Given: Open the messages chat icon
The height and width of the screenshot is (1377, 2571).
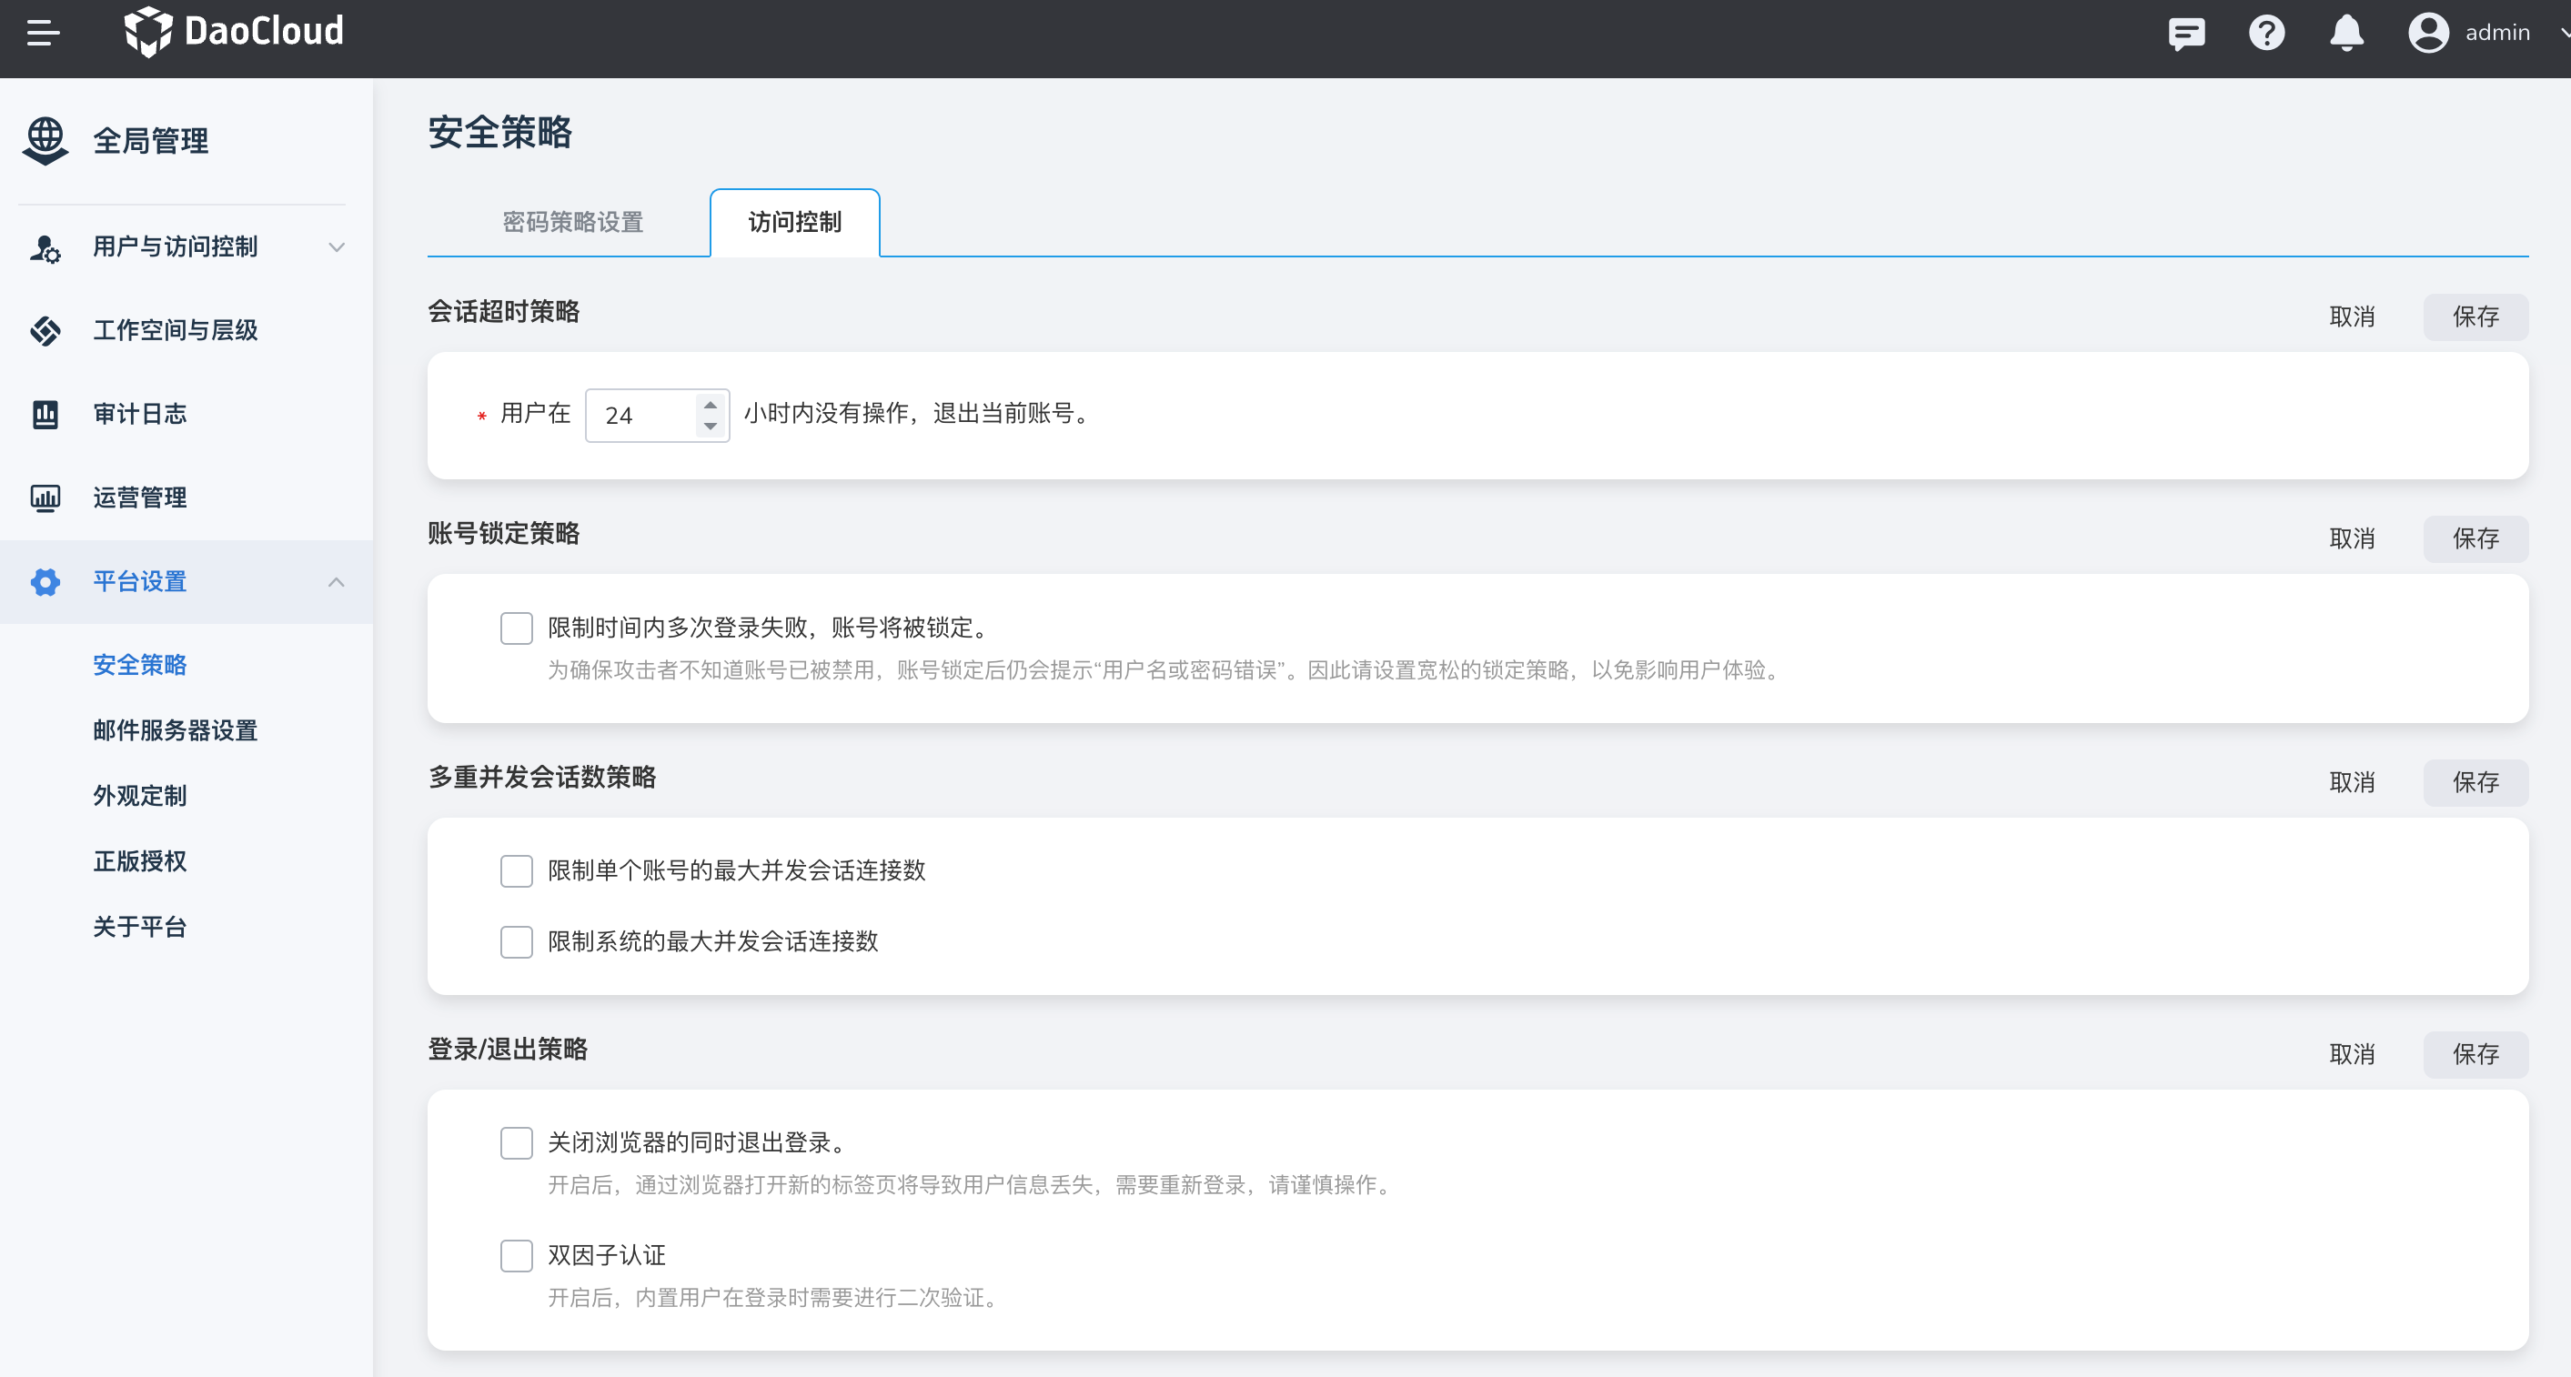Looking at the screenshot, I should point(2186,33).
